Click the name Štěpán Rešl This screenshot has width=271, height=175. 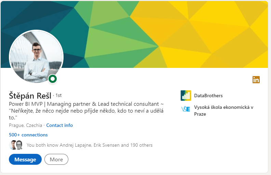click(x=30, y=96)
